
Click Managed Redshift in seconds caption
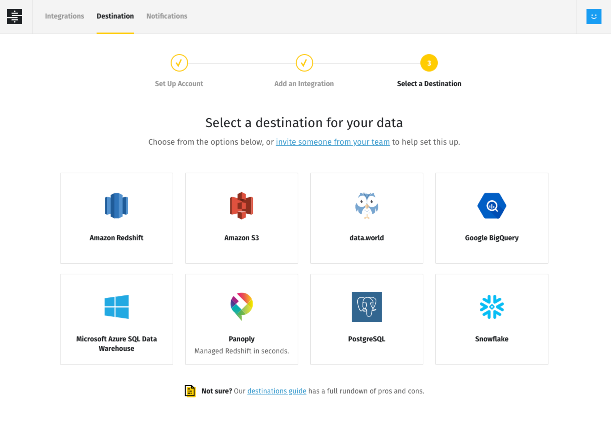pyautogui.click(x=242, y=351)
